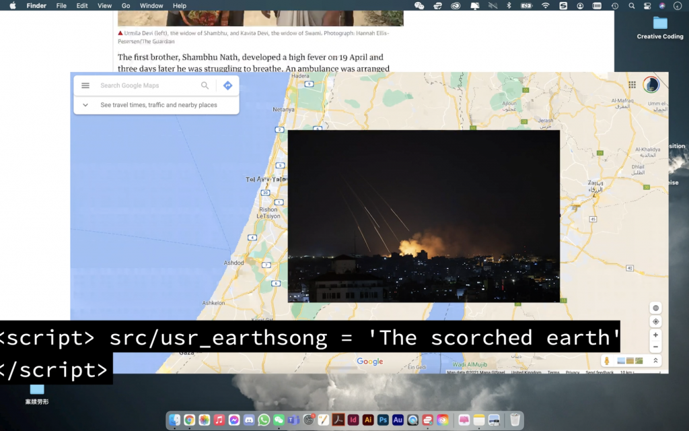Expand the Street View imagery strip

pyautogui.click(x=655, y=361)
